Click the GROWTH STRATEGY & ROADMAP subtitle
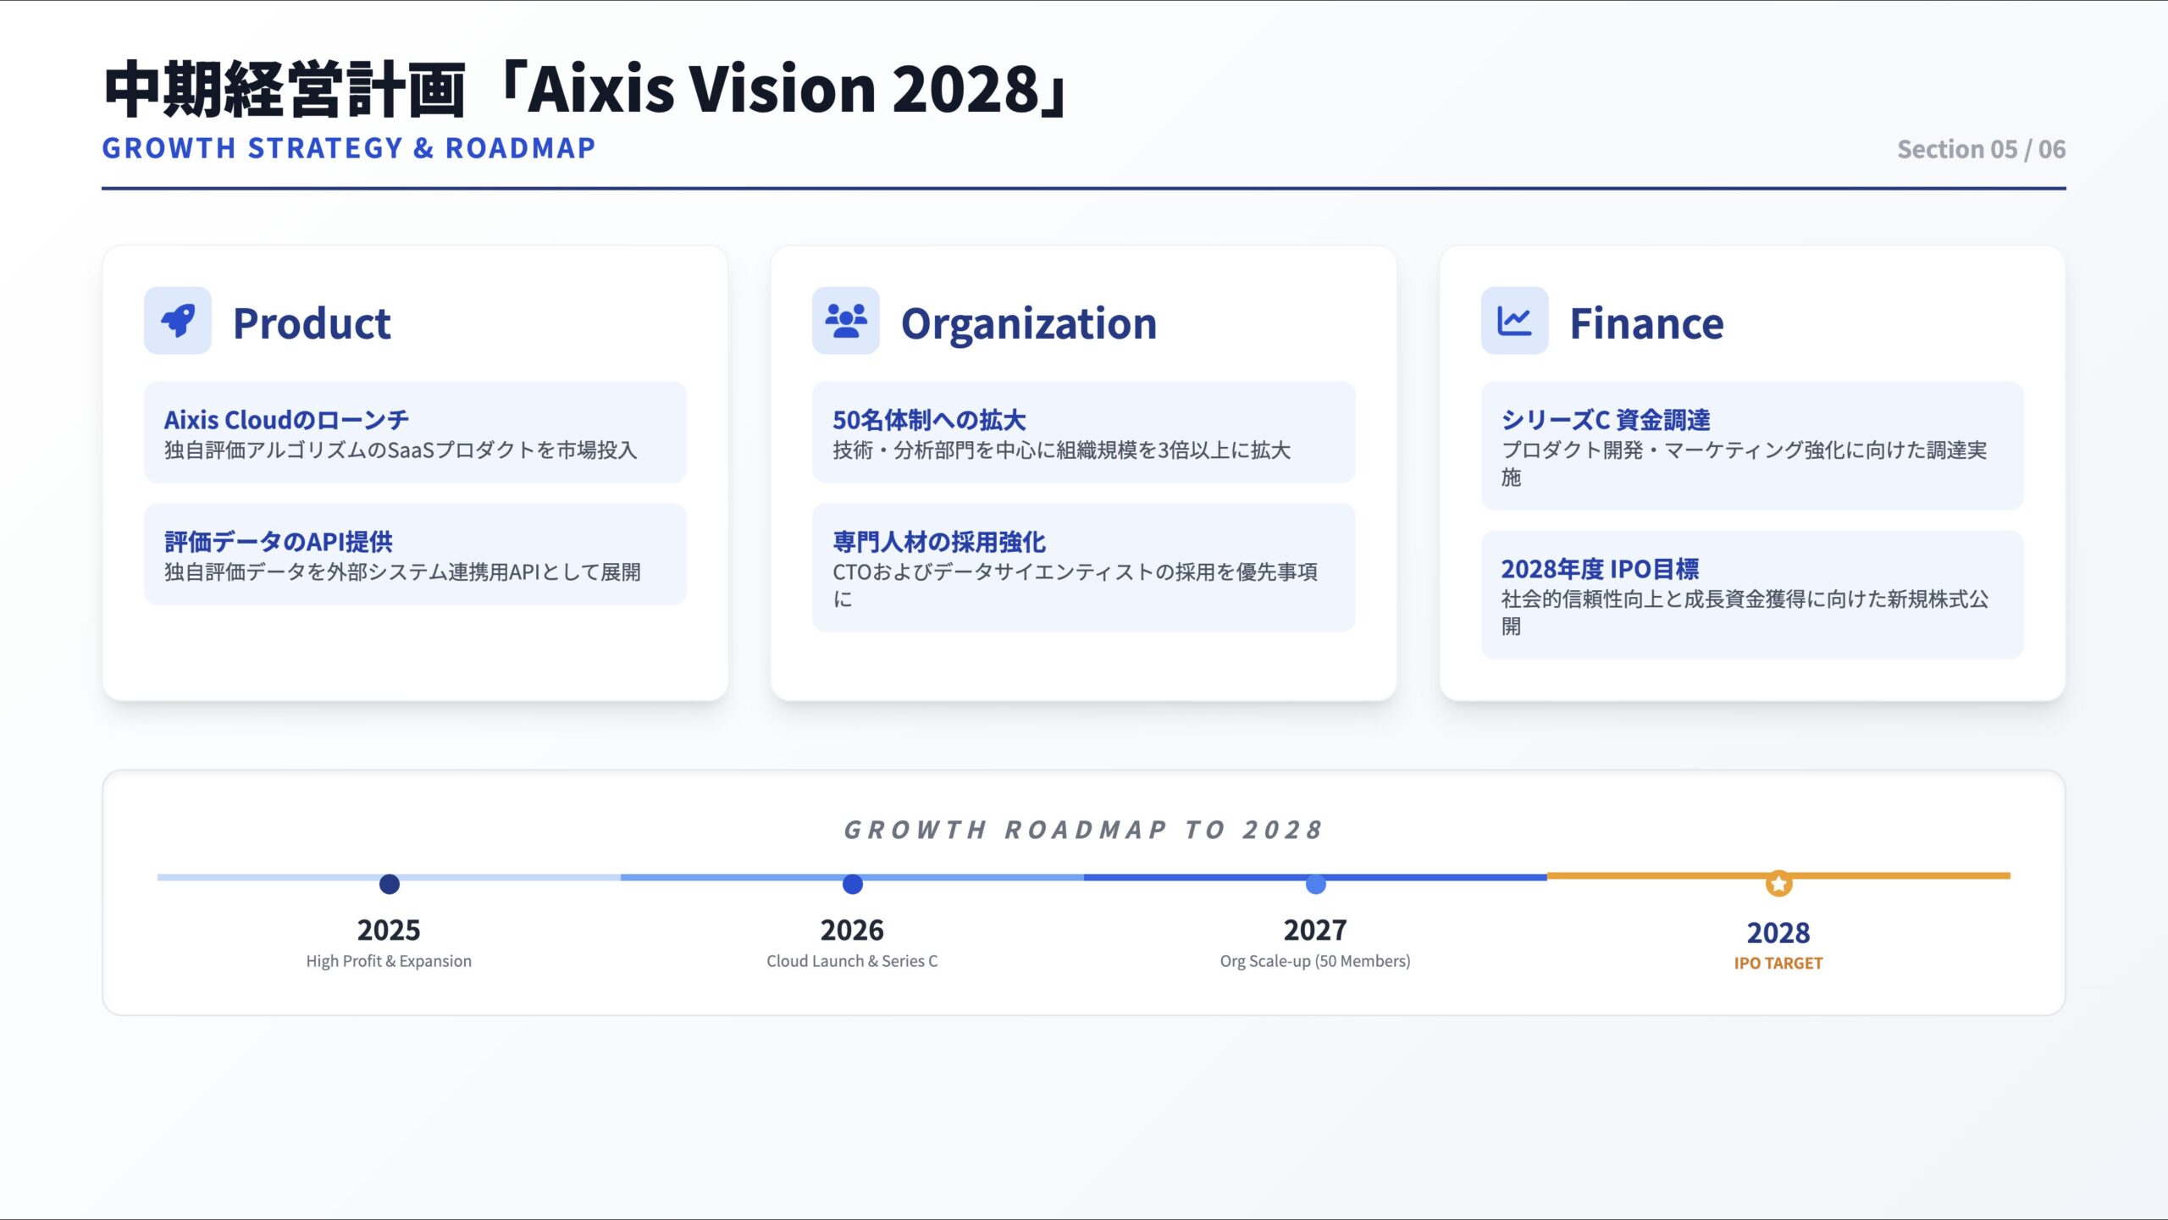This screenshot has height=1220, width=2168. (x=349, y=148)
